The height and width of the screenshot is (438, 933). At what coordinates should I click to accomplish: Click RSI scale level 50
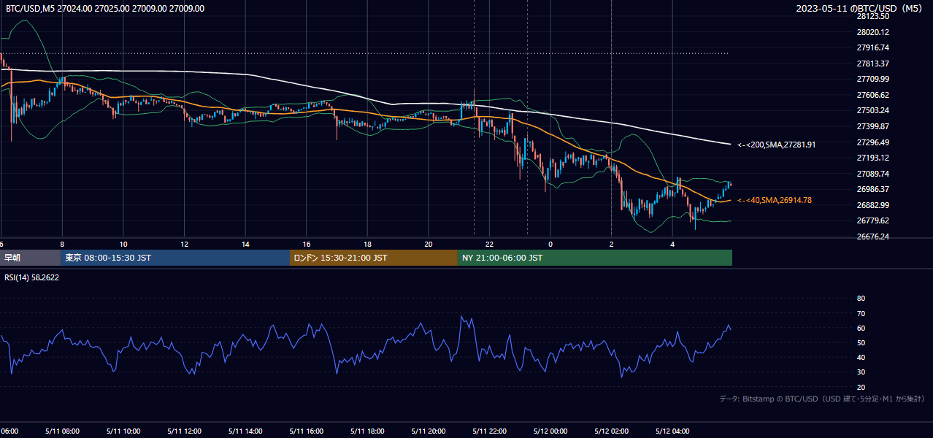(861, 342)
